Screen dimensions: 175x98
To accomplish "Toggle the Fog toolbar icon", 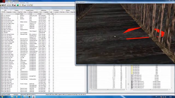I will [25, 5].
